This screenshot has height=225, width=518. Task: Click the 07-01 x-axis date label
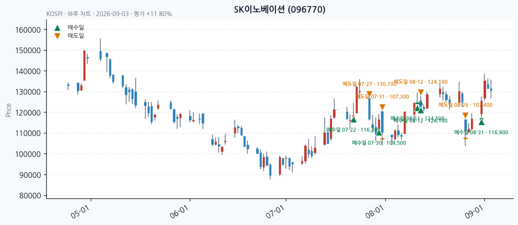click(275, 213)
